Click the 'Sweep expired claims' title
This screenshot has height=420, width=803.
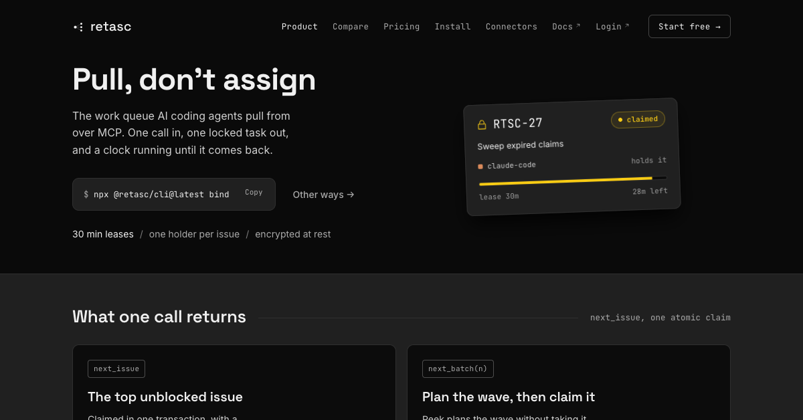(x=520, y=145)
